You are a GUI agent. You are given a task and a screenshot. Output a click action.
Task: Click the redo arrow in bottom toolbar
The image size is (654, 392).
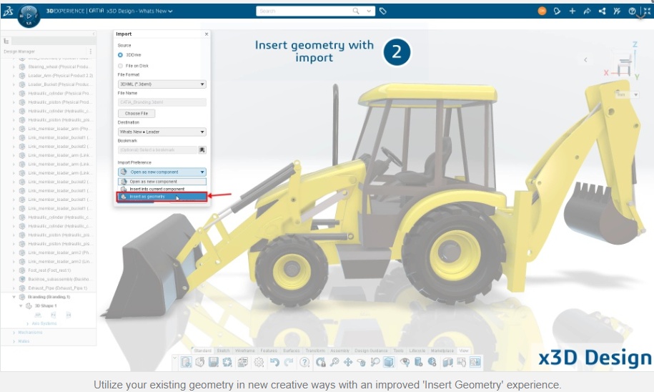point(289,362)
